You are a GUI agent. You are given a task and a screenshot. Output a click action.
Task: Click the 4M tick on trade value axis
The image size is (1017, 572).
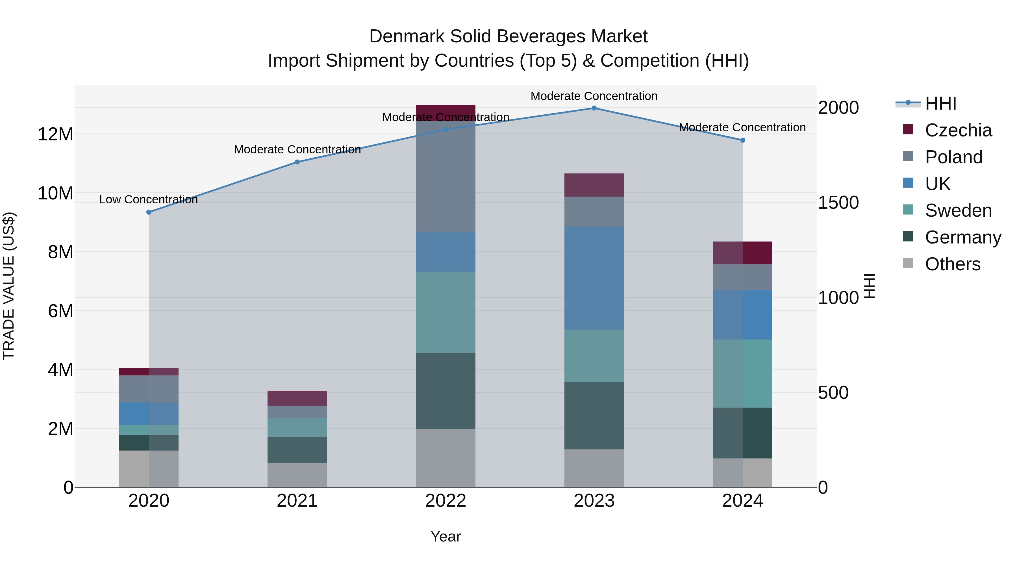click(x=60, y=369)
